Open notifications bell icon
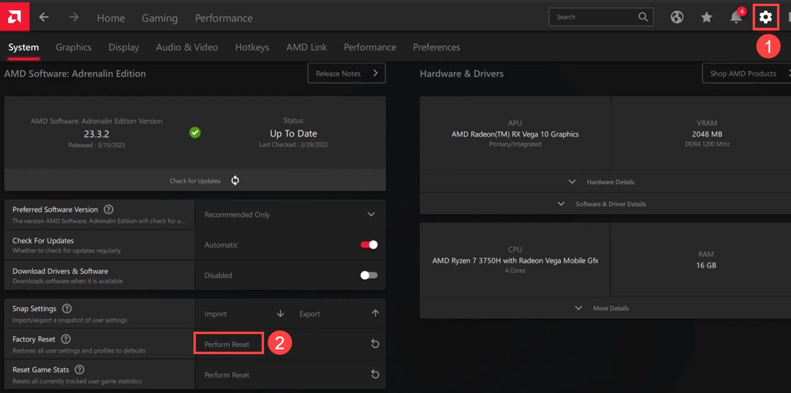The height and width of the screenshot is (393, 791). pos(736,17)
